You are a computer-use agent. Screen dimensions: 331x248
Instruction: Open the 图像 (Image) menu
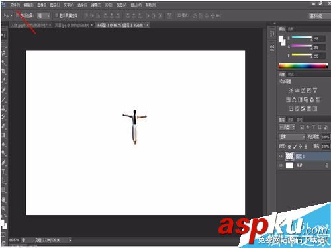42,5
